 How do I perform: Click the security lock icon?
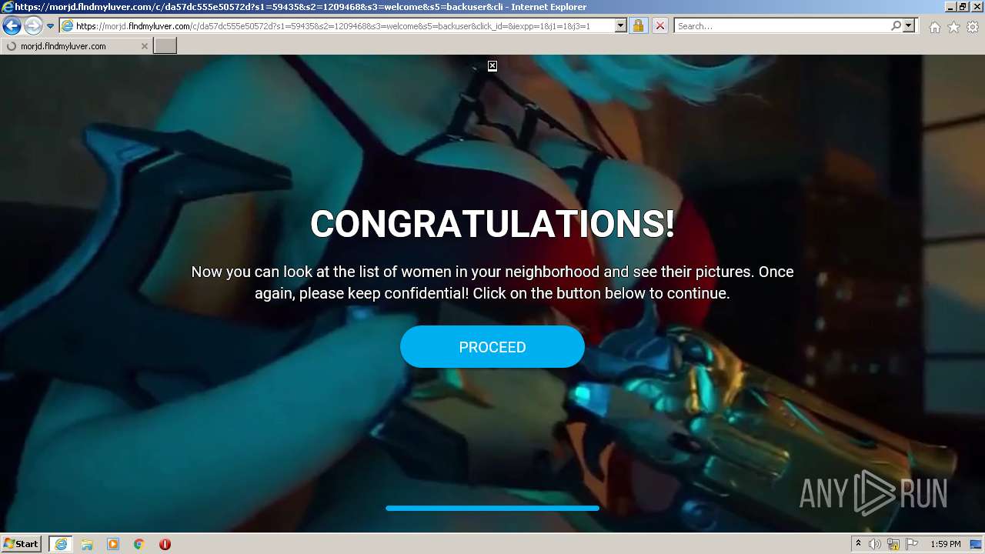[x=638, y=26]
